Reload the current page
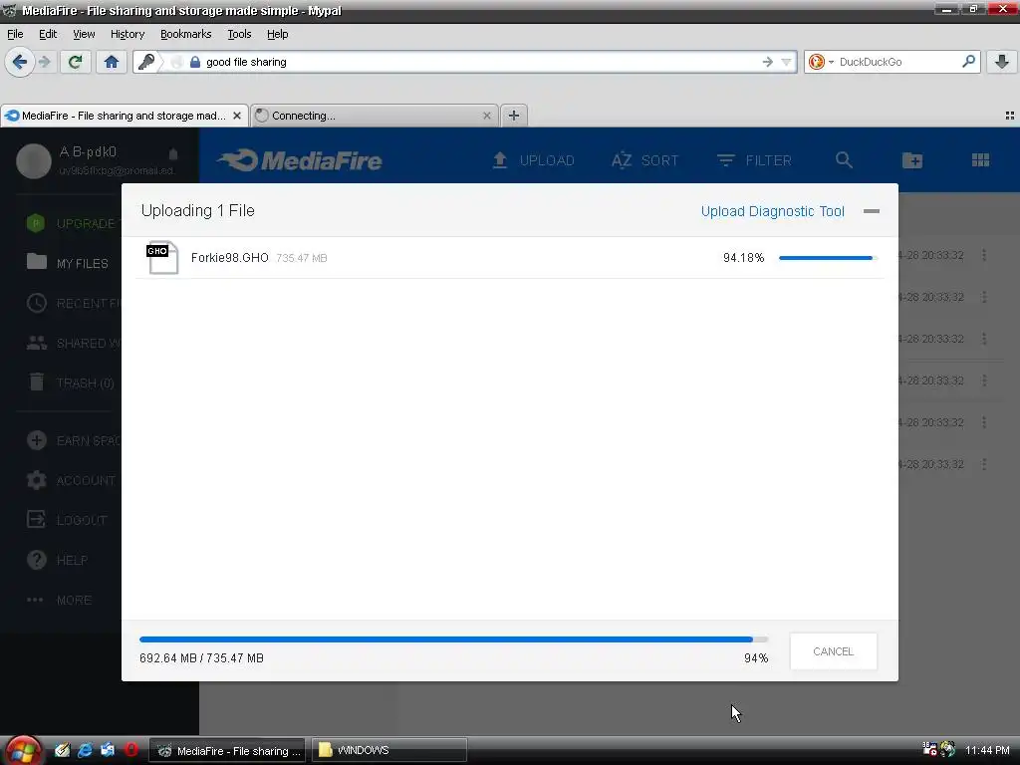 point(75,62)
